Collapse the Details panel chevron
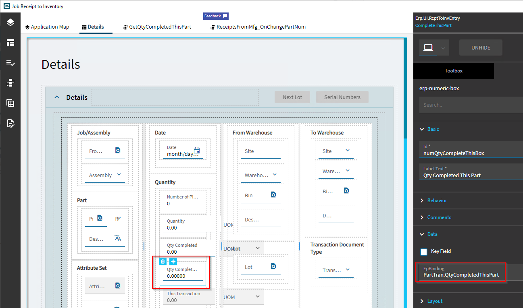This screenshot has height=308, width=523. pyautogui.click(x=57, y=97)
